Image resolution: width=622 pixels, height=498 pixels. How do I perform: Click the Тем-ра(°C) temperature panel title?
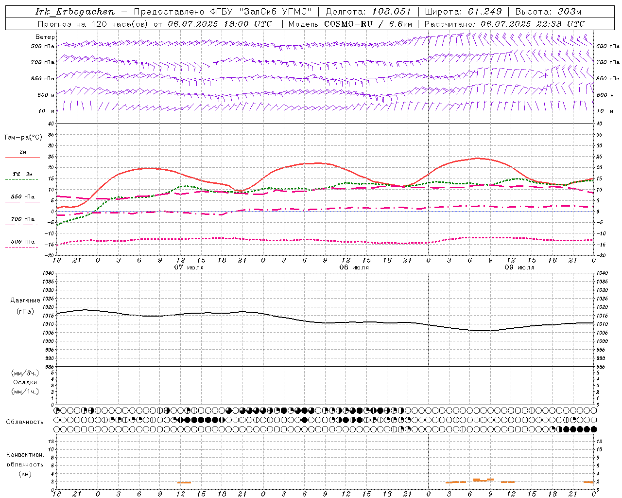point(23,138)
